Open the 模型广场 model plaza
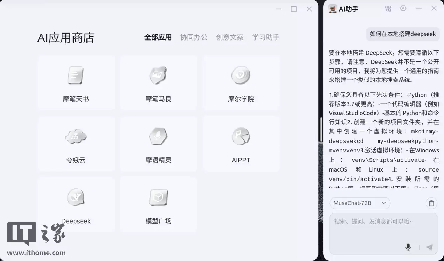 click(159, 204)
